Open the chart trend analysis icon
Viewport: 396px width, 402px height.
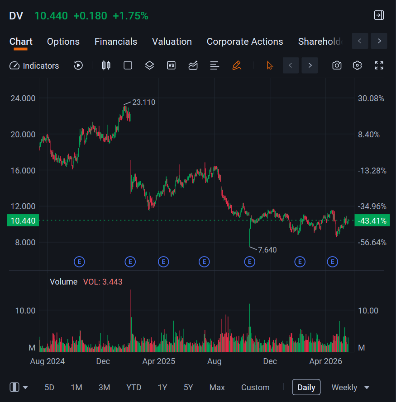tap(193, 65)
